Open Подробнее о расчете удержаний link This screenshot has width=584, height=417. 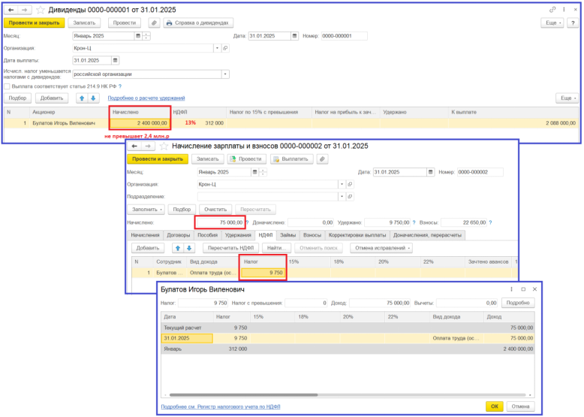tap(146, 98)
